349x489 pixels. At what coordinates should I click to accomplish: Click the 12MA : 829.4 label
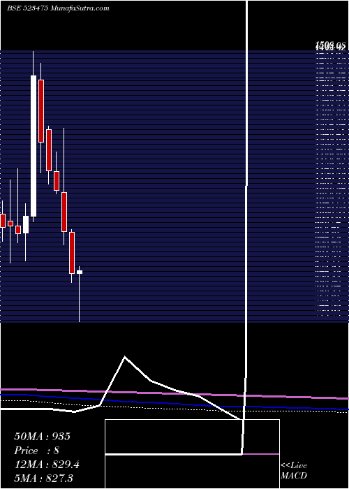click(x=47, y=465)
